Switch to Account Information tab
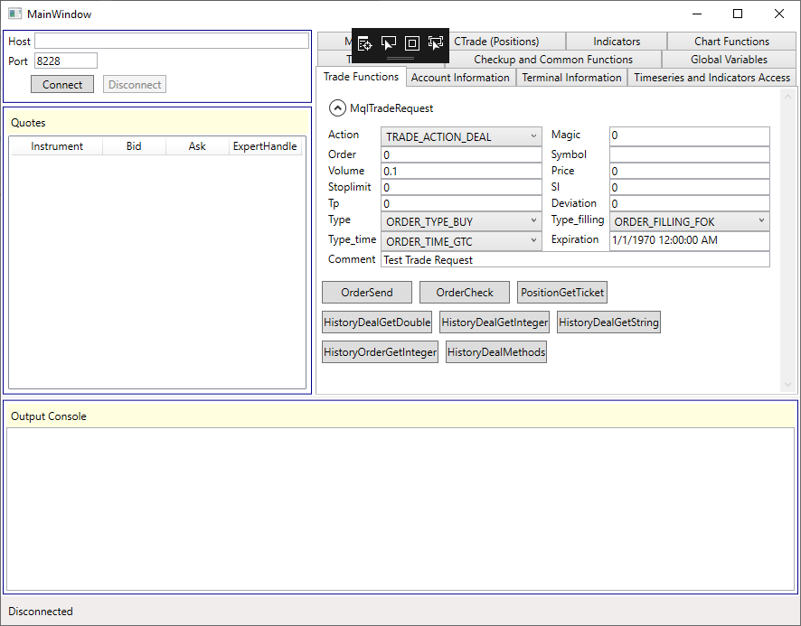Image resolution: width=801 pixels, height=626 pixels. (460, 78)
